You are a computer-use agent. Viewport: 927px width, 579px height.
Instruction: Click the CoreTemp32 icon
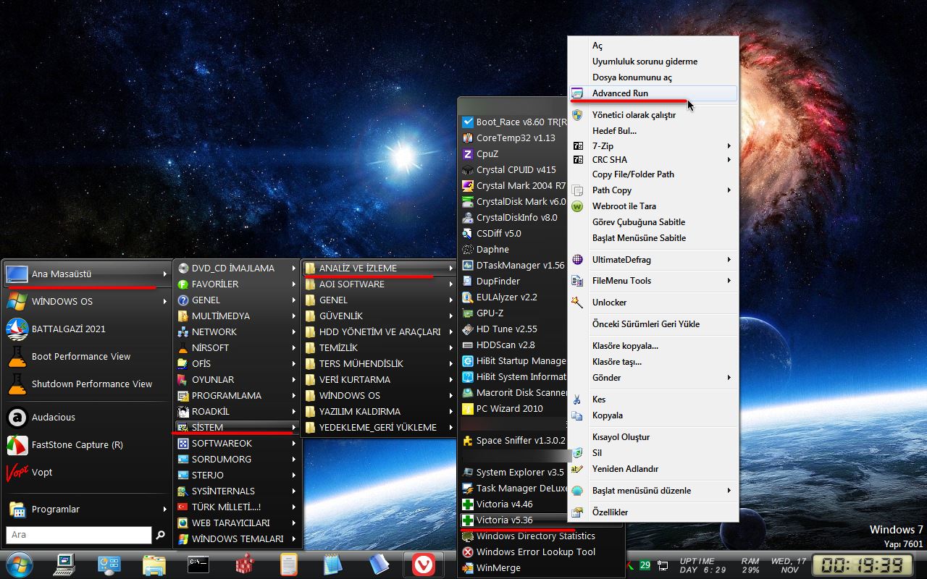coord(468,138)
